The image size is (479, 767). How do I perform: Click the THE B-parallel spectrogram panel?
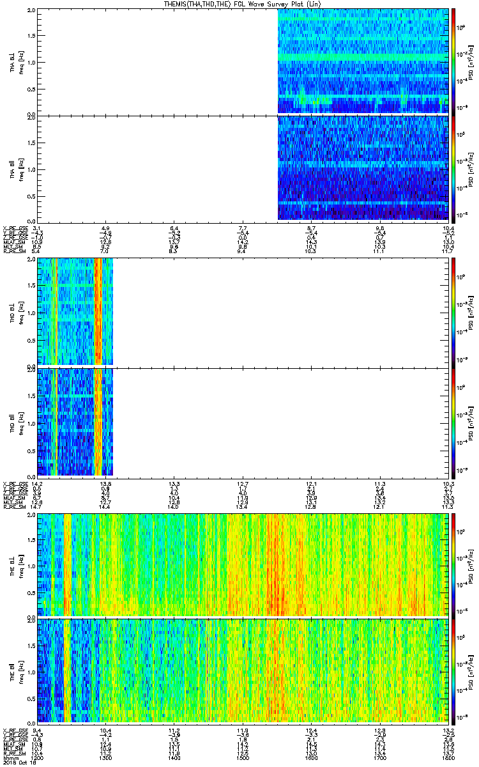point(243,671)
